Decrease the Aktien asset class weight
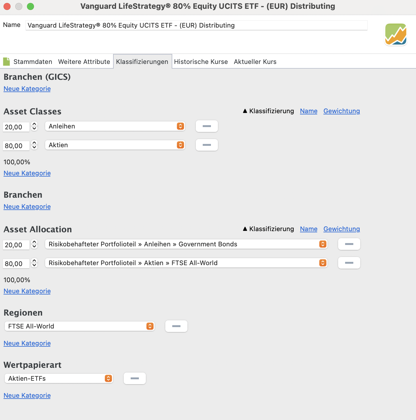 coord(35,147)
